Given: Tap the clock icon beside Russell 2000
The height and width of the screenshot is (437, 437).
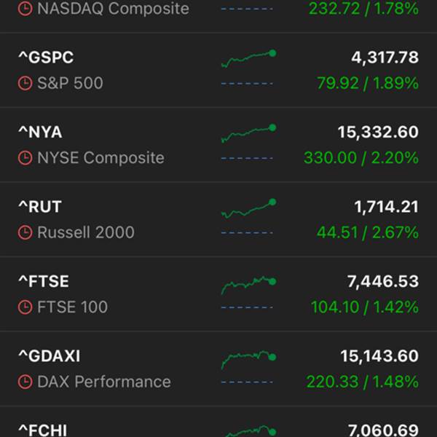Looking at the screenshot, I should pos(25,232).
